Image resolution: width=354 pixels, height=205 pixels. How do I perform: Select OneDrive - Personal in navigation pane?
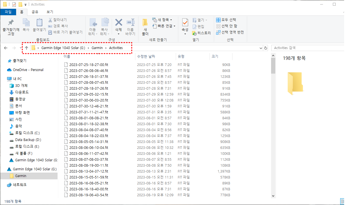pos(25,70)
